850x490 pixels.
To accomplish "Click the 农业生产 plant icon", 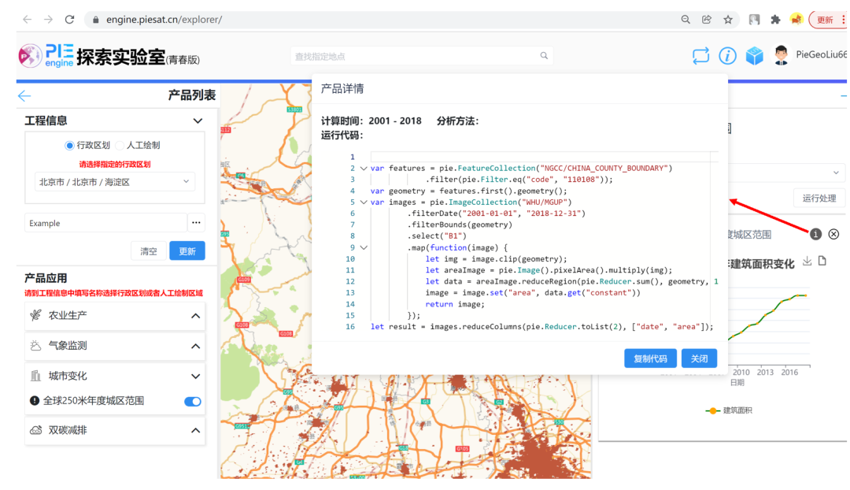I will point(35,315).
